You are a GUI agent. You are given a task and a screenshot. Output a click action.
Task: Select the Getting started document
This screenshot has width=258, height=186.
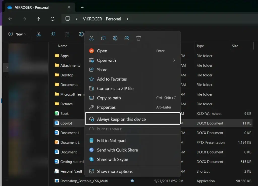[72, 162]
